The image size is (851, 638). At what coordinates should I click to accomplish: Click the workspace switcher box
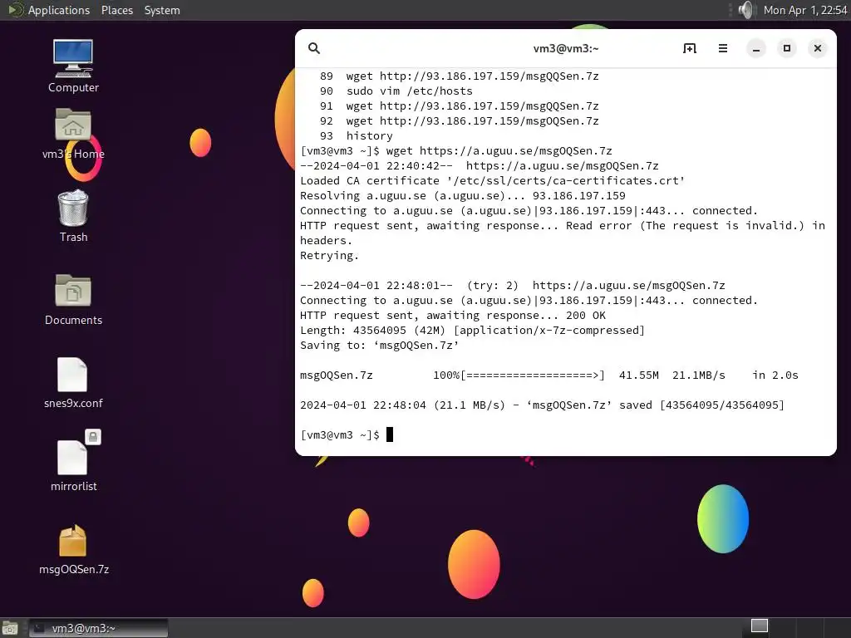[759, 626]
